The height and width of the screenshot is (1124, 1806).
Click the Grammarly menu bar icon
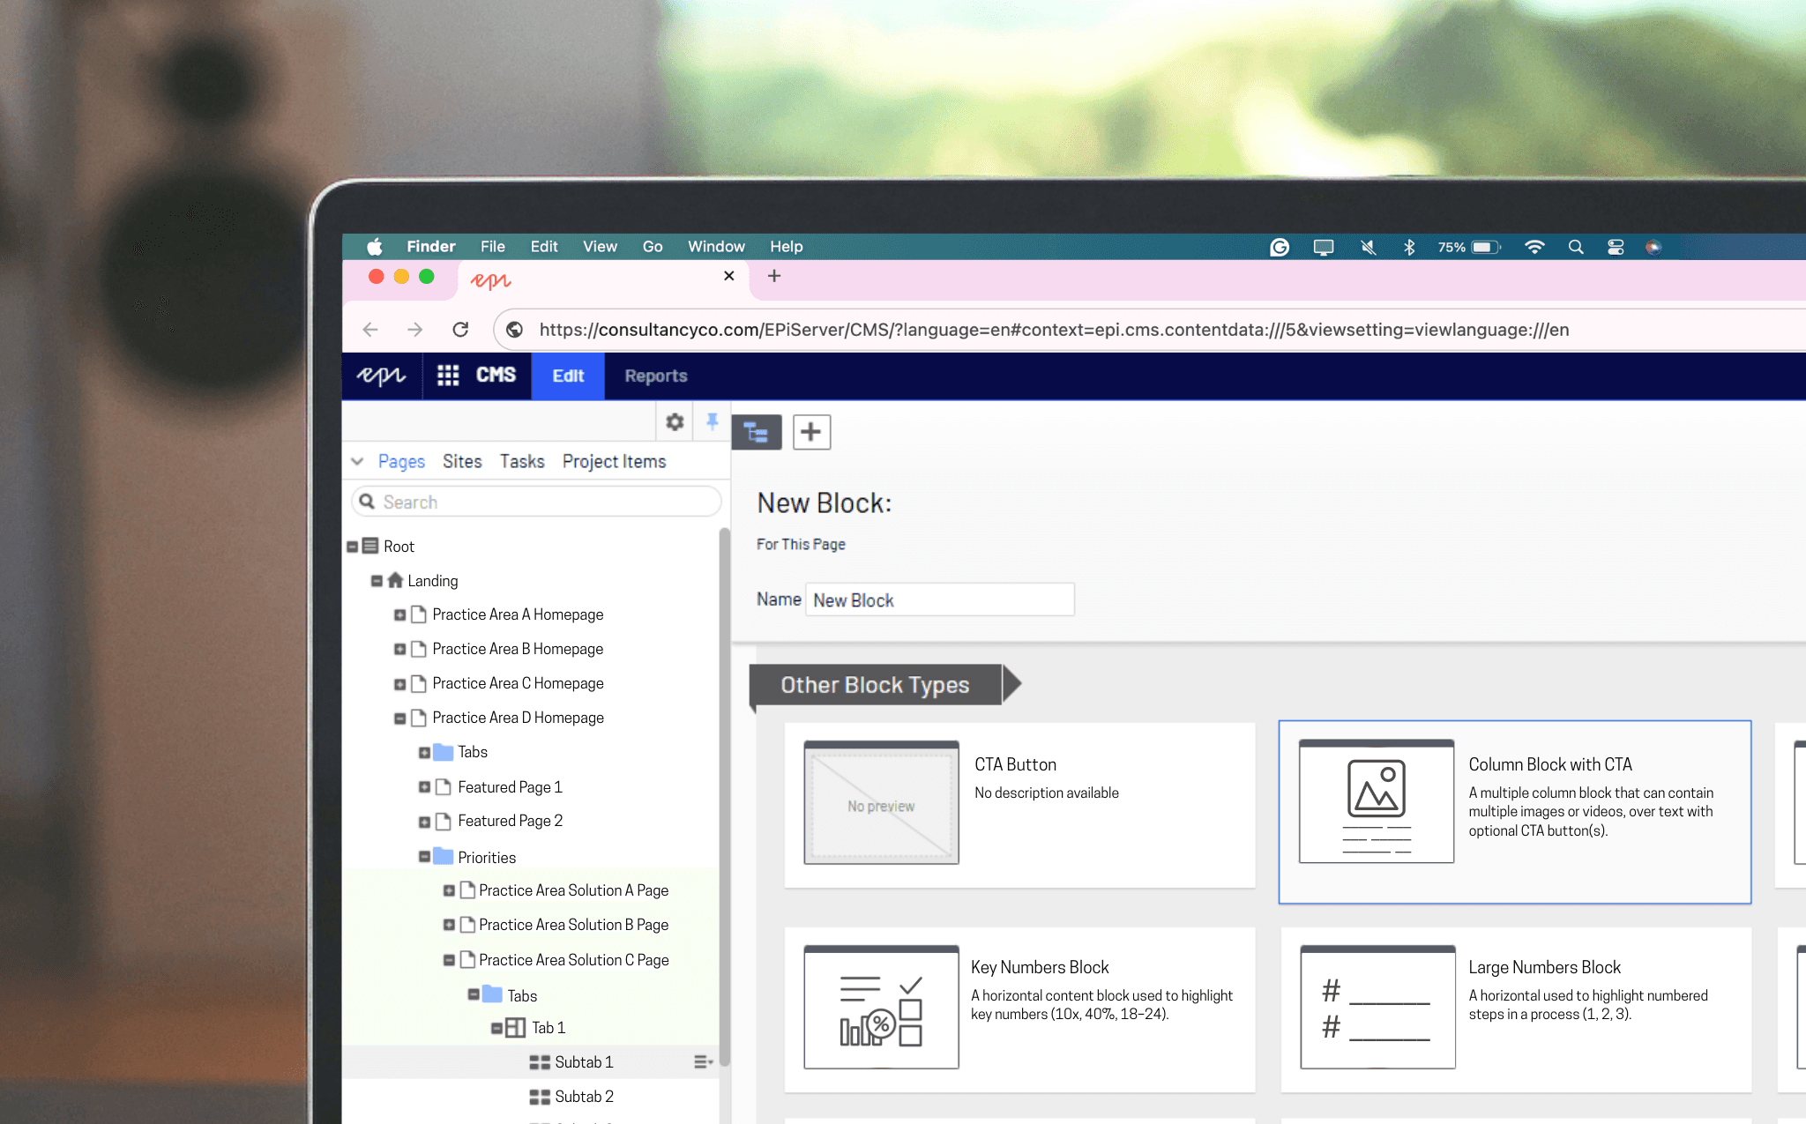(1280, 248)
